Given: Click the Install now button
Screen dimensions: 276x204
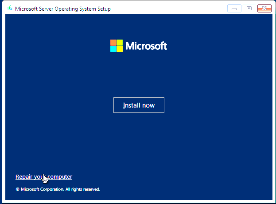Looking at the screenshot, I should tap(139, 105).
